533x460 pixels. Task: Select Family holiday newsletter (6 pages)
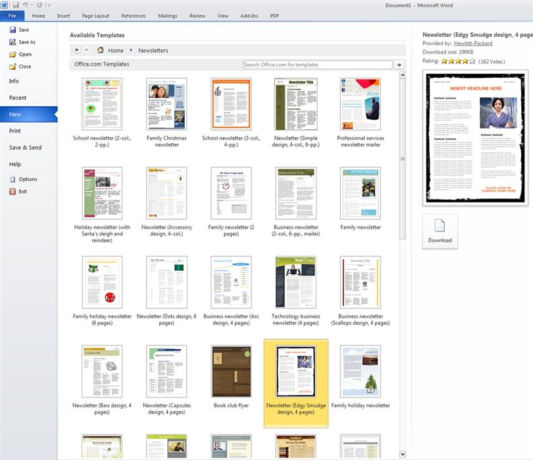click(102, 291)
